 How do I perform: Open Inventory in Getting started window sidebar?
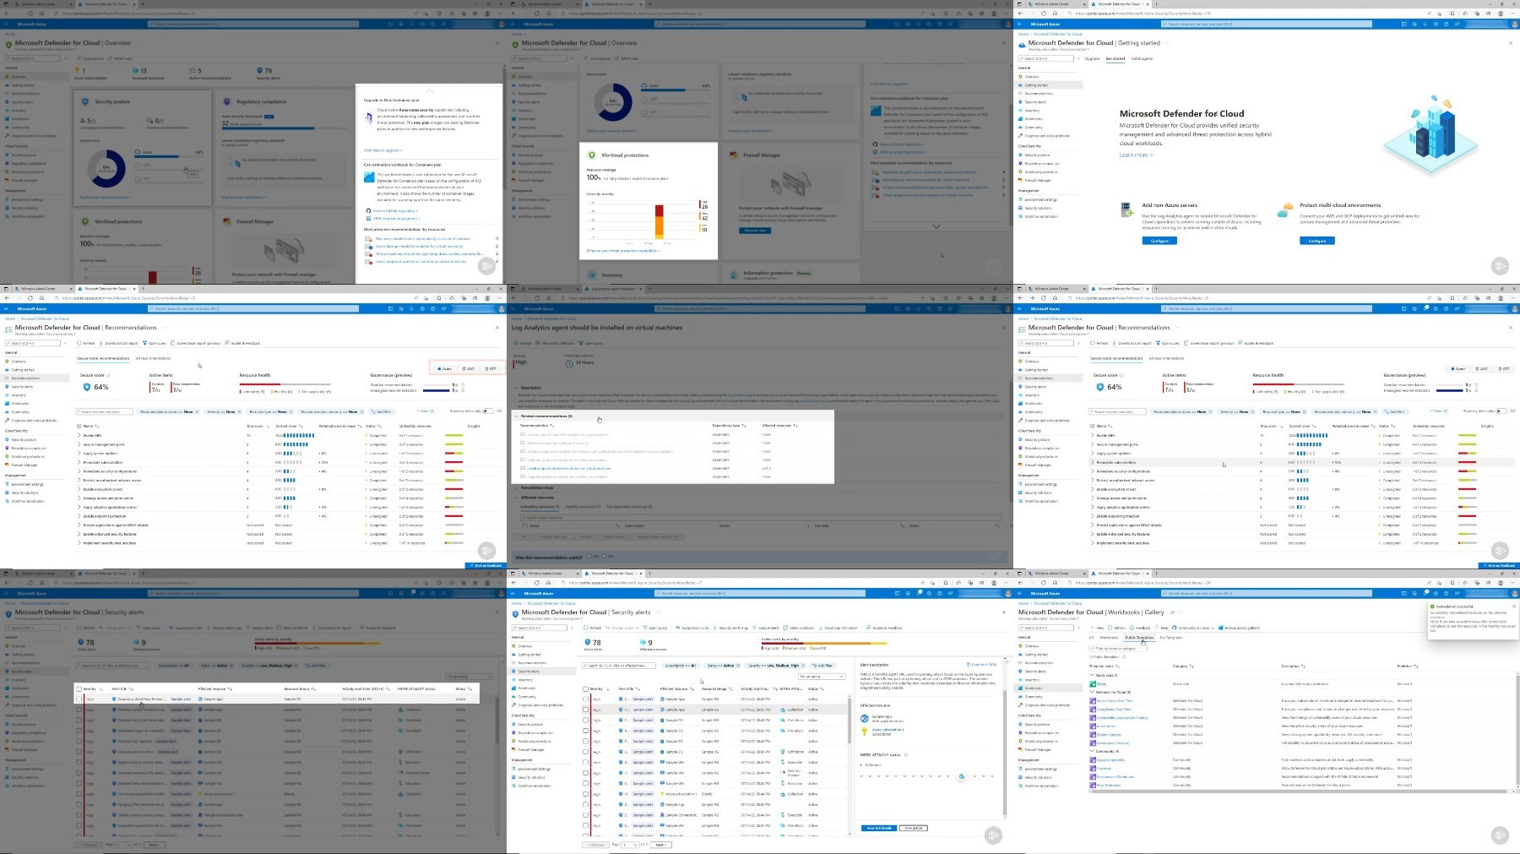(1030, 111)
